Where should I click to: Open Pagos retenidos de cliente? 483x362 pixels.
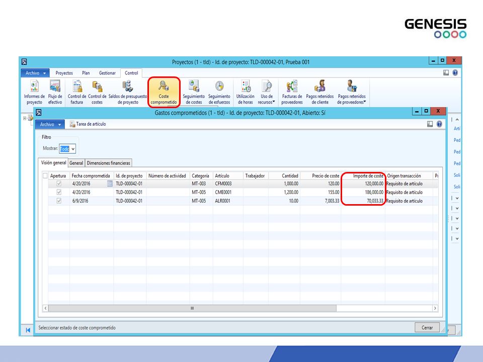point(320,93)
